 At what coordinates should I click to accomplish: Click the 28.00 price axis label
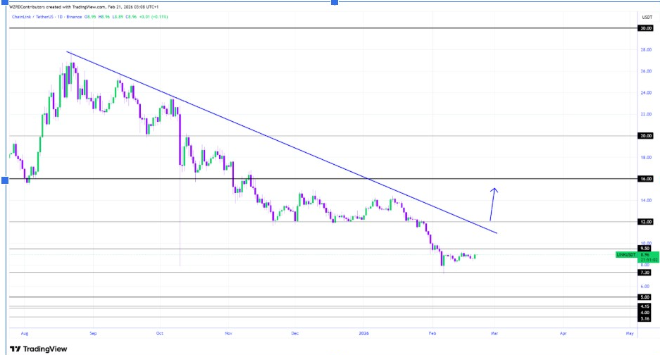click(646, 50)
